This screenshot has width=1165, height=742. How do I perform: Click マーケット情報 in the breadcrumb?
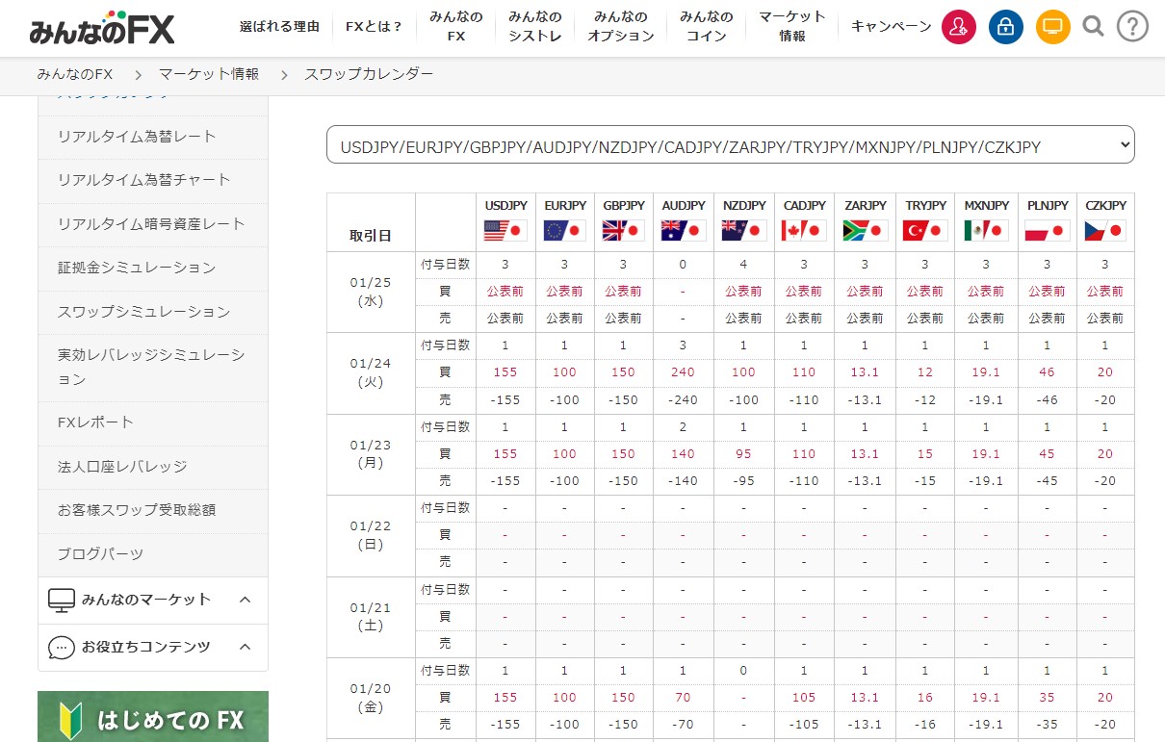(x=209, y=74)
